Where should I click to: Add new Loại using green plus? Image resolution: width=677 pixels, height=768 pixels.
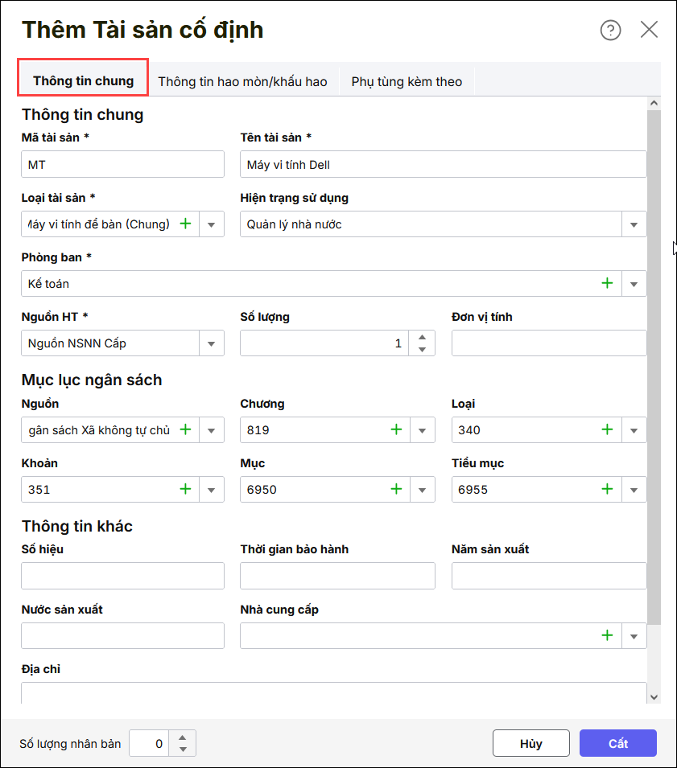pos(607,430)
